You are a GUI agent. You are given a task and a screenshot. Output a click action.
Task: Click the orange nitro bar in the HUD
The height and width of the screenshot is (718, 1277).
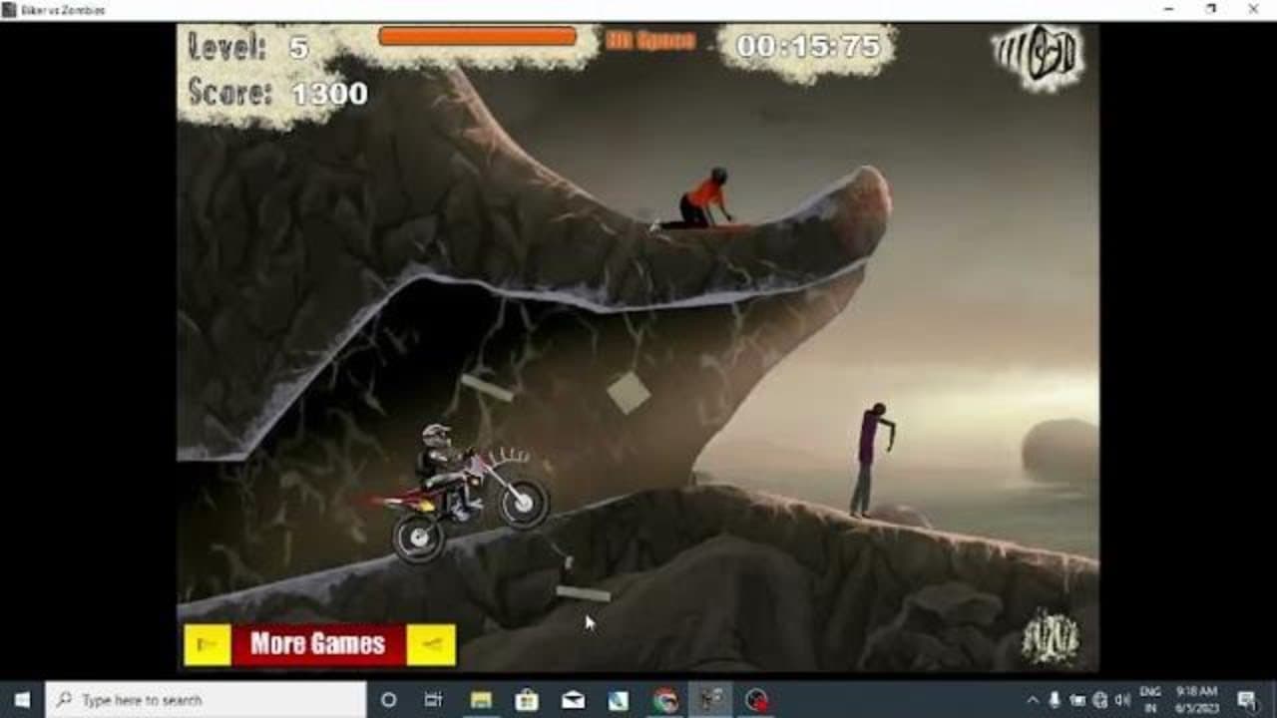(x=477, y=37)
